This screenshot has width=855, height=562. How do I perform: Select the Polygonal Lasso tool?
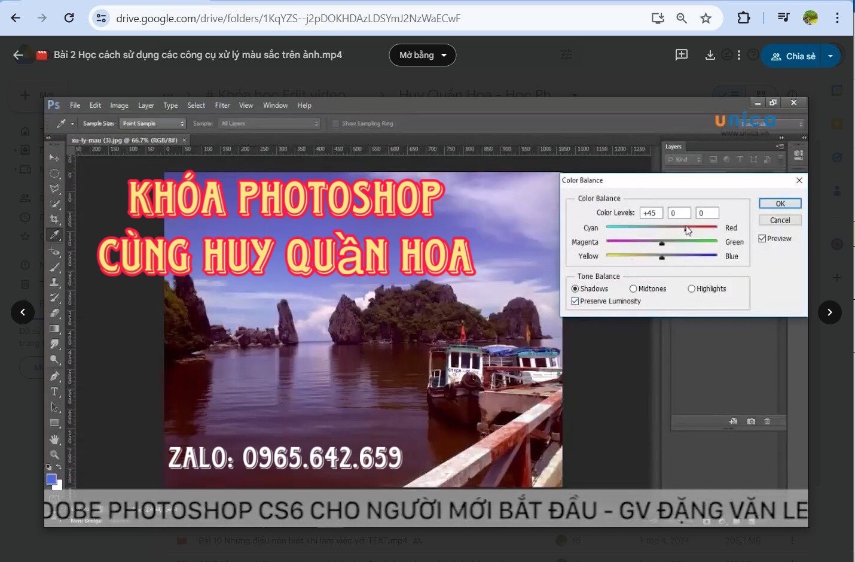[x=54, y=189]
